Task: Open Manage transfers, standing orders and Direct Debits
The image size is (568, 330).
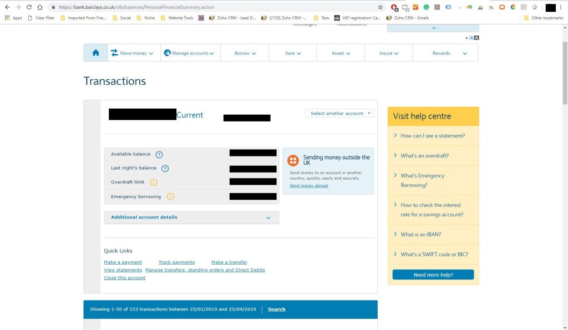Action: [x=205, y=270]
